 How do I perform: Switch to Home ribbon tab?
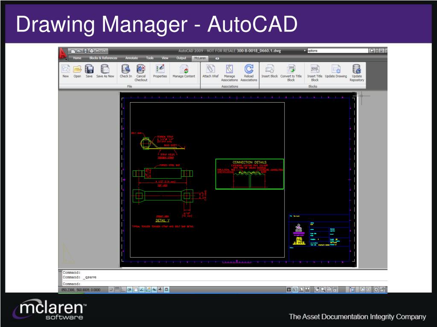[77, 58]
